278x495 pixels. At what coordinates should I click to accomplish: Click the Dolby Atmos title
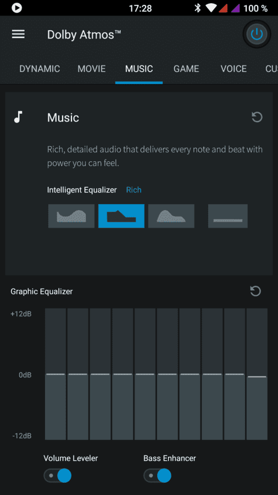84,35
